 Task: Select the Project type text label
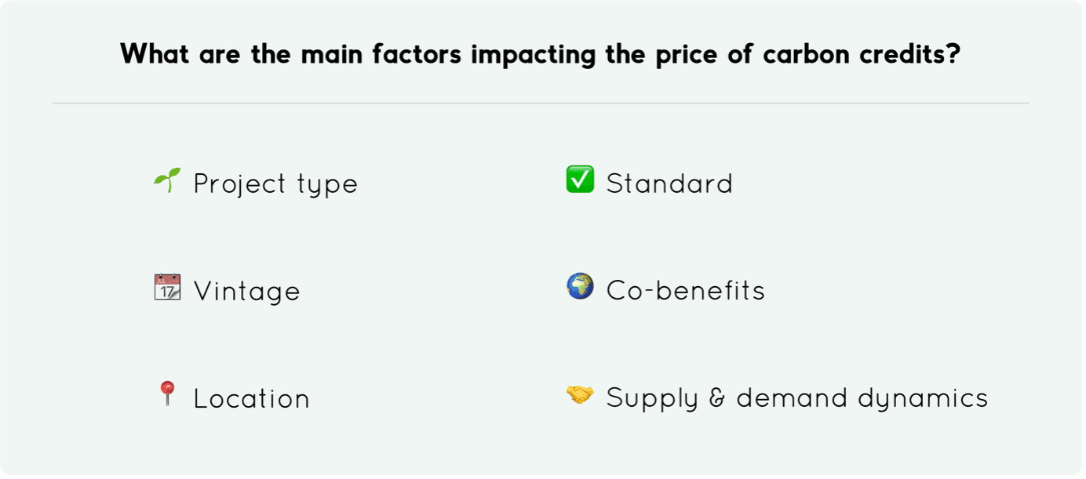(x=275, y=184)
